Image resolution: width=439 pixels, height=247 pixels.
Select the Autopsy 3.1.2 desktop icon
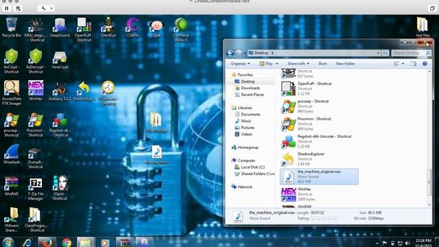coord(60,91)
